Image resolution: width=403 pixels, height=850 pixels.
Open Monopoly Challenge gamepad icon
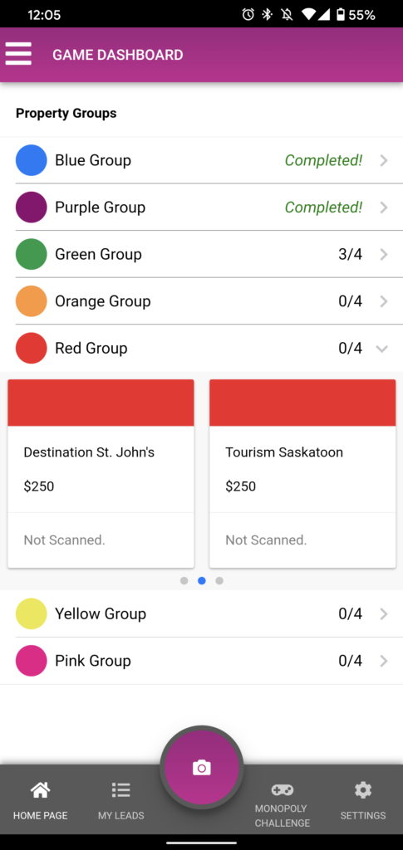[x=282, y=790]
